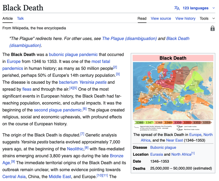The image size is (219, 181).
Task: Jump to citation reference [8]
Action: click(87, 148)
